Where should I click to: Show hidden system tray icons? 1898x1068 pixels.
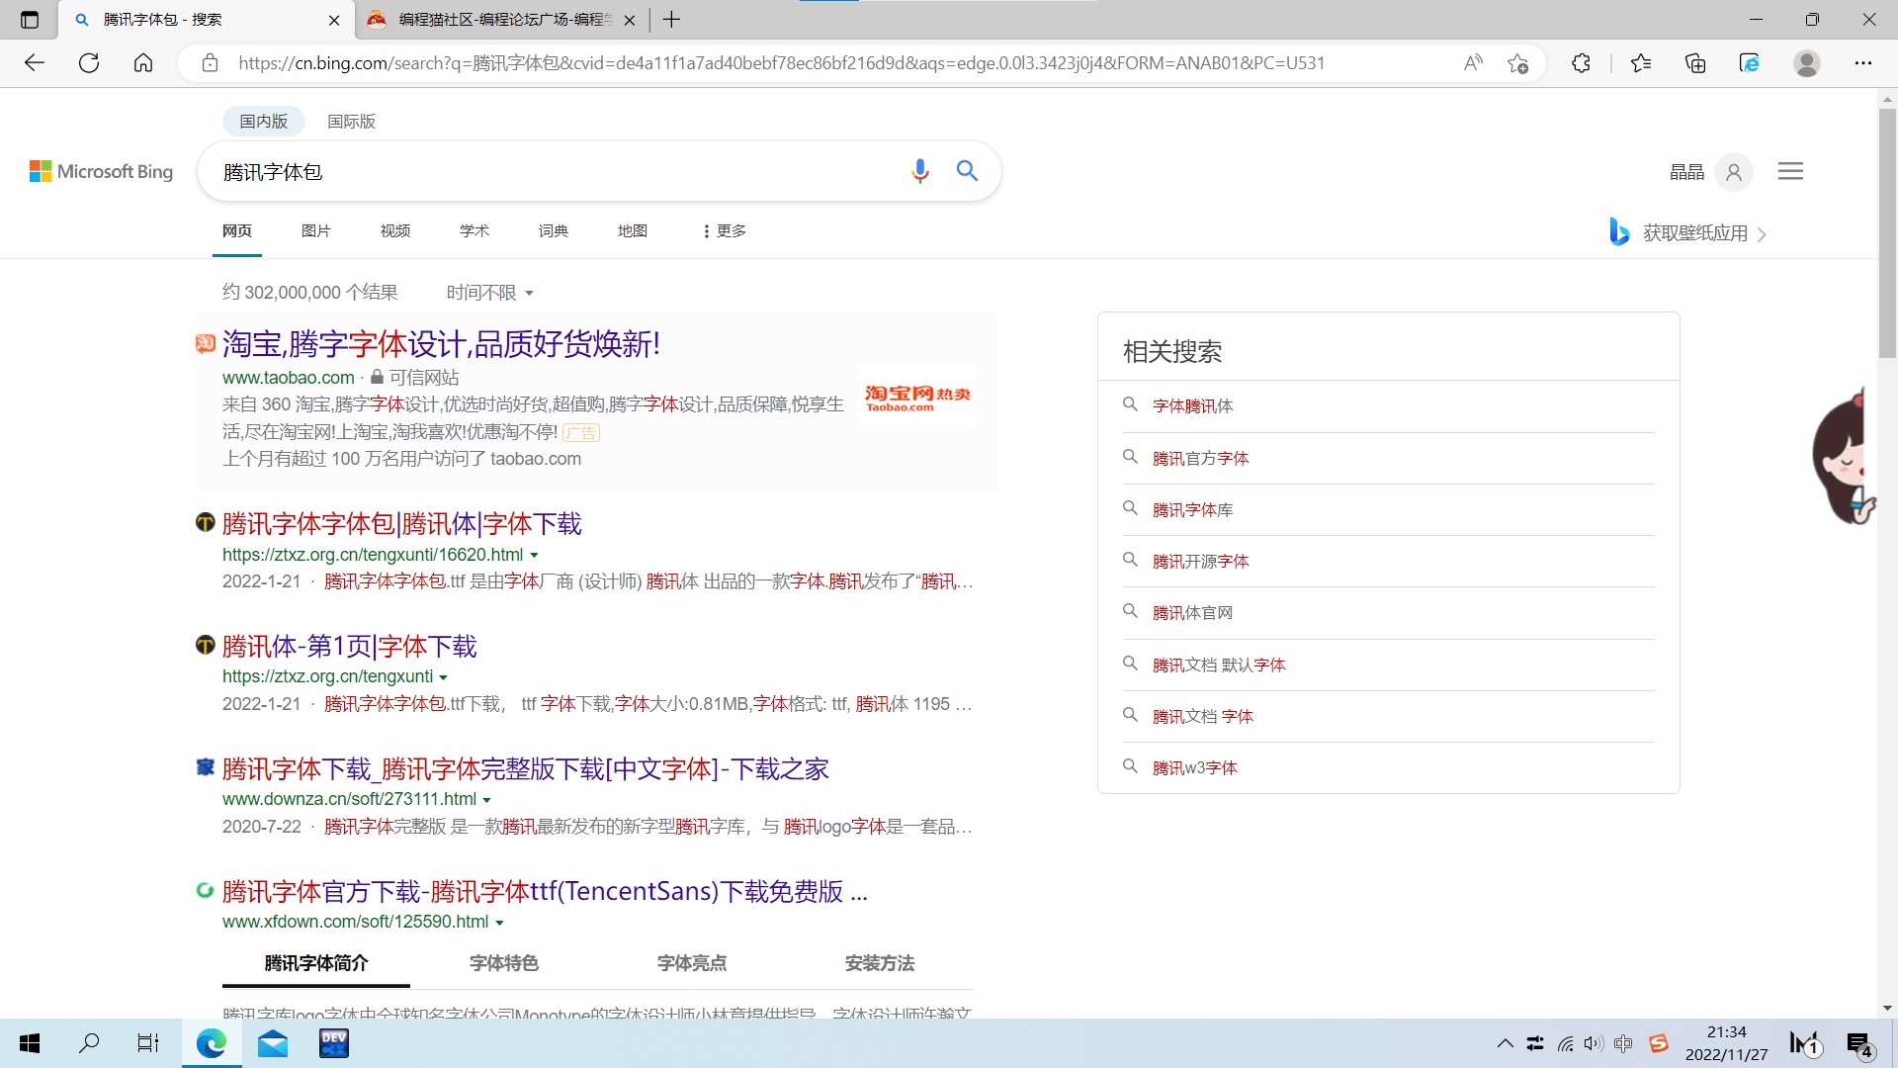tap(1505, 1043)
